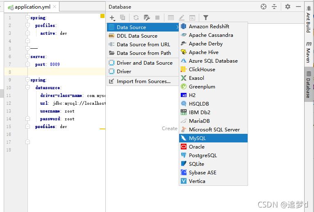Image resolution: width=314 pixels, height=212 pixels.
Task: Collapse the profiles block on line 2
Action: 27,25
